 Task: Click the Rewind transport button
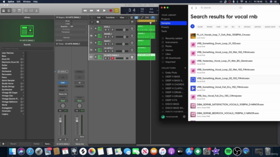85,10
